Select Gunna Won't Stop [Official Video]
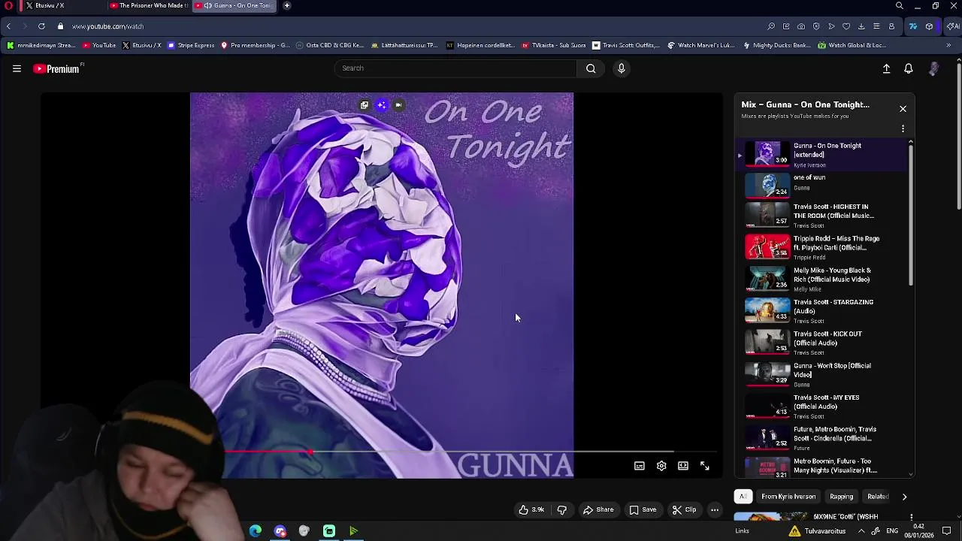Screen dimensions: 962x541 (x=821, y=374)
